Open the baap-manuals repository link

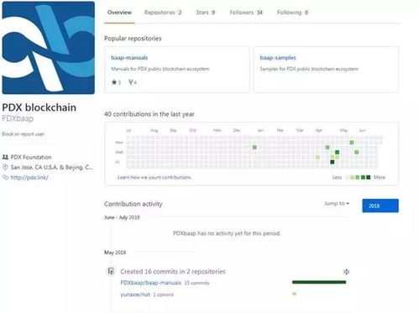click(129, 58)
